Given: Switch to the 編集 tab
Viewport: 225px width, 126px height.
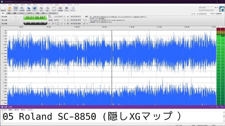Looking at the screenshot, I should tap(15, 13).
